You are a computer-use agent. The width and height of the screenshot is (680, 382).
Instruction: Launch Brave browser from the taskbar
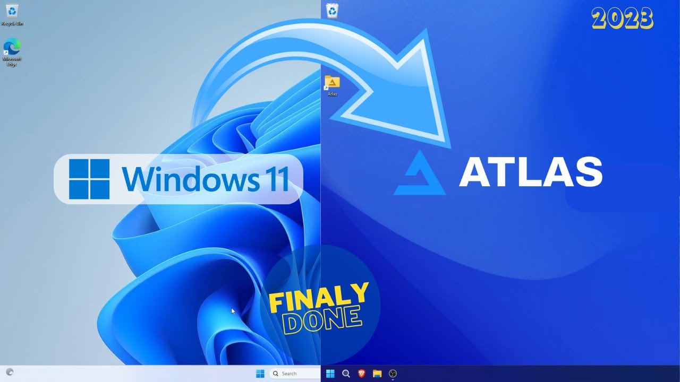pyautogui.click(x=361, y=374)
